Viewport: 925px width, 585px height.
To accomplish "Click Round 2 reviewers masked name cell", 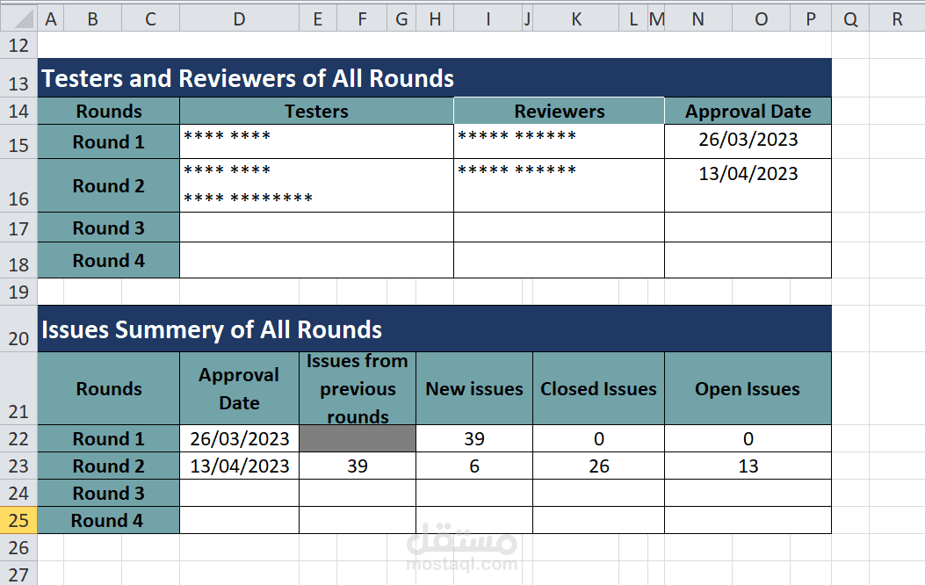I will point(560,185).
